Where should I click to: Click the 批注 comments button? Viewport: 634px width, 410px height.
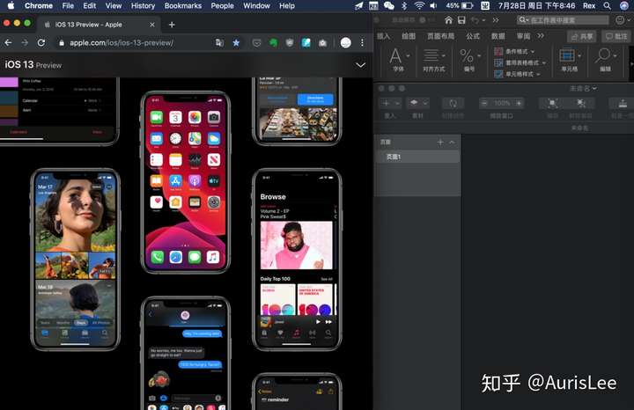615,36
